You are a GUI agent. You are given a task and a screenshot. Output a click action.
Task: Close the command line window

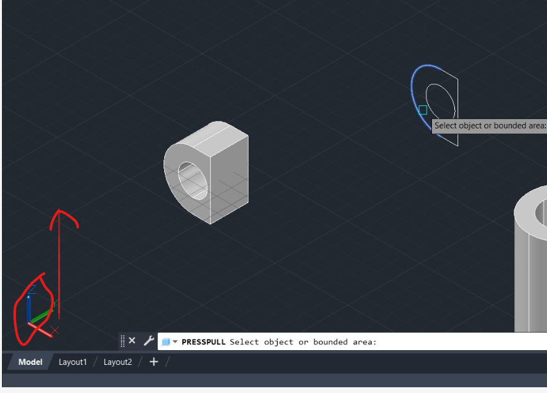(132, 341)
